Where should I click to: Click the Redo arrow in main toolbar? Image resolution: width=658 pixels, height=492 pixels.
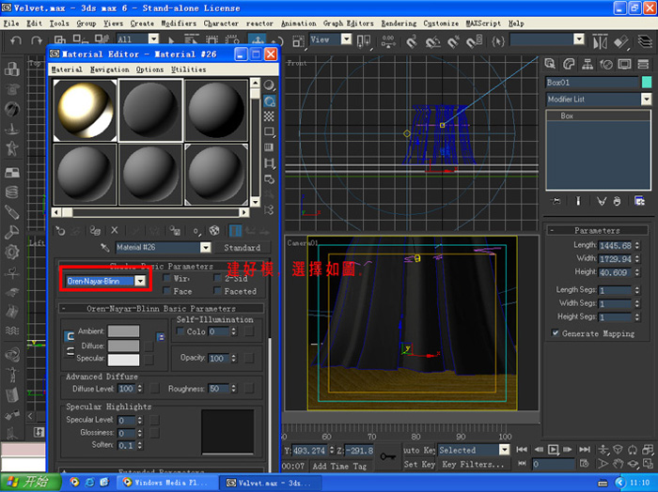[37, 40]
